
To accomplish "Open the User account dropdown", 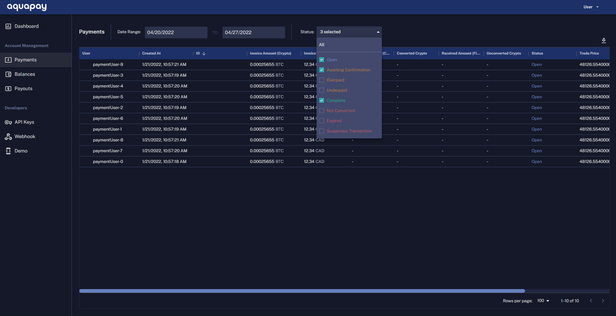I will coord(591,7).
